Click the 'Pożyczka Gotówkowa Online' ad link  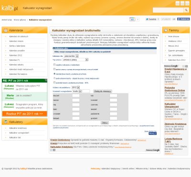175,89
